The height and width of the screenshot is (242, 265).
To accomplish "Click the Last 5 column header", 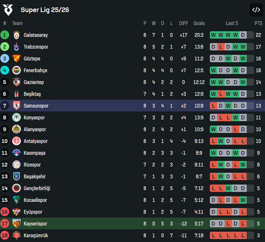I will (232, 23).
